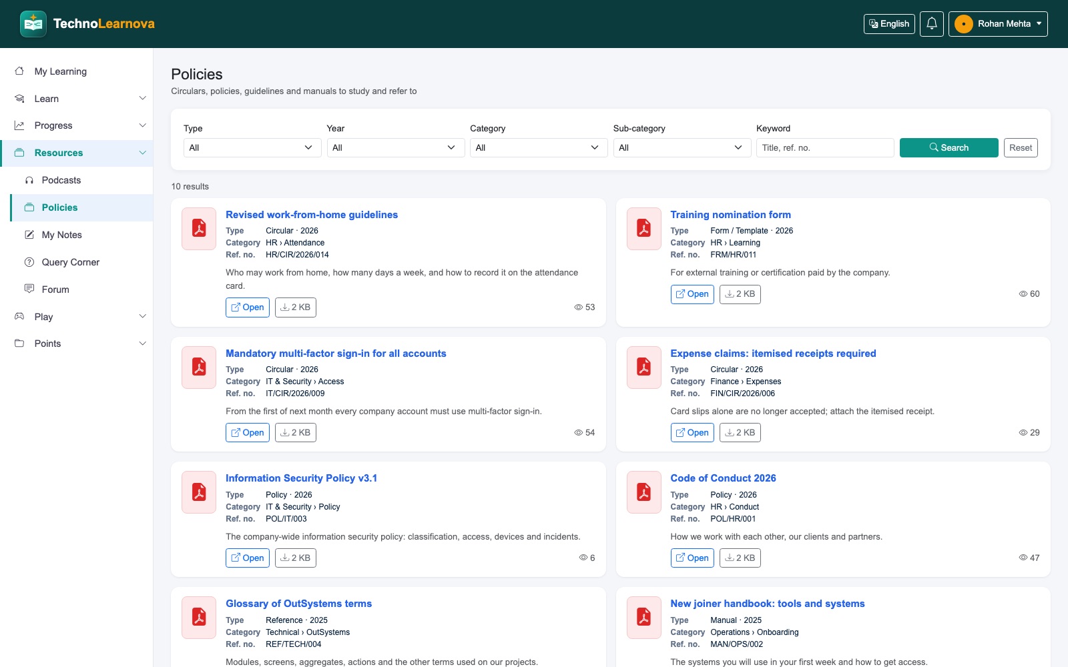Open Podcasts under Resources
The height and width of the screenshot is (667, 1068).
click(81, 180)
